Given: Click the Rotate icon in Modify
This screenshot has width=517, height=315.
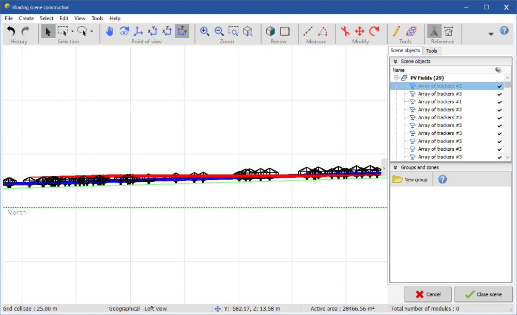Looking at the screenshot, I should click(374, 31).
